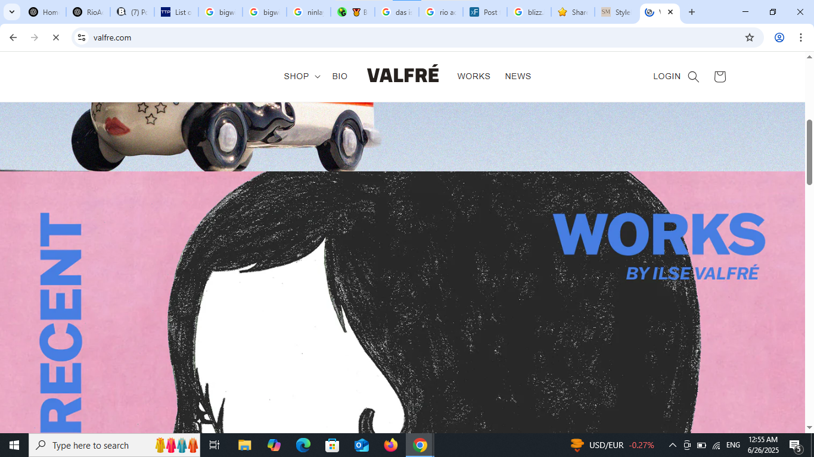Open Task View on the taskbar
Viewport: 814px width, 457px height.
point(215,445)
